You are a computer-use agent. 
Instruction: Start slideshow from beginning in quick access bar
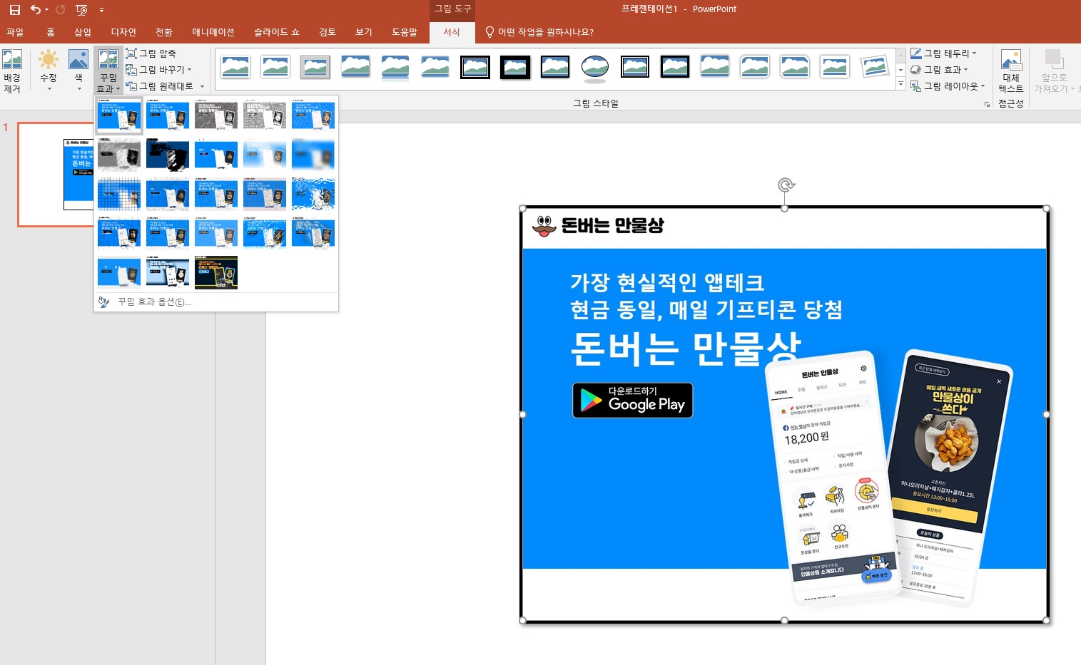pyautogui.click(x=81, y=10)
